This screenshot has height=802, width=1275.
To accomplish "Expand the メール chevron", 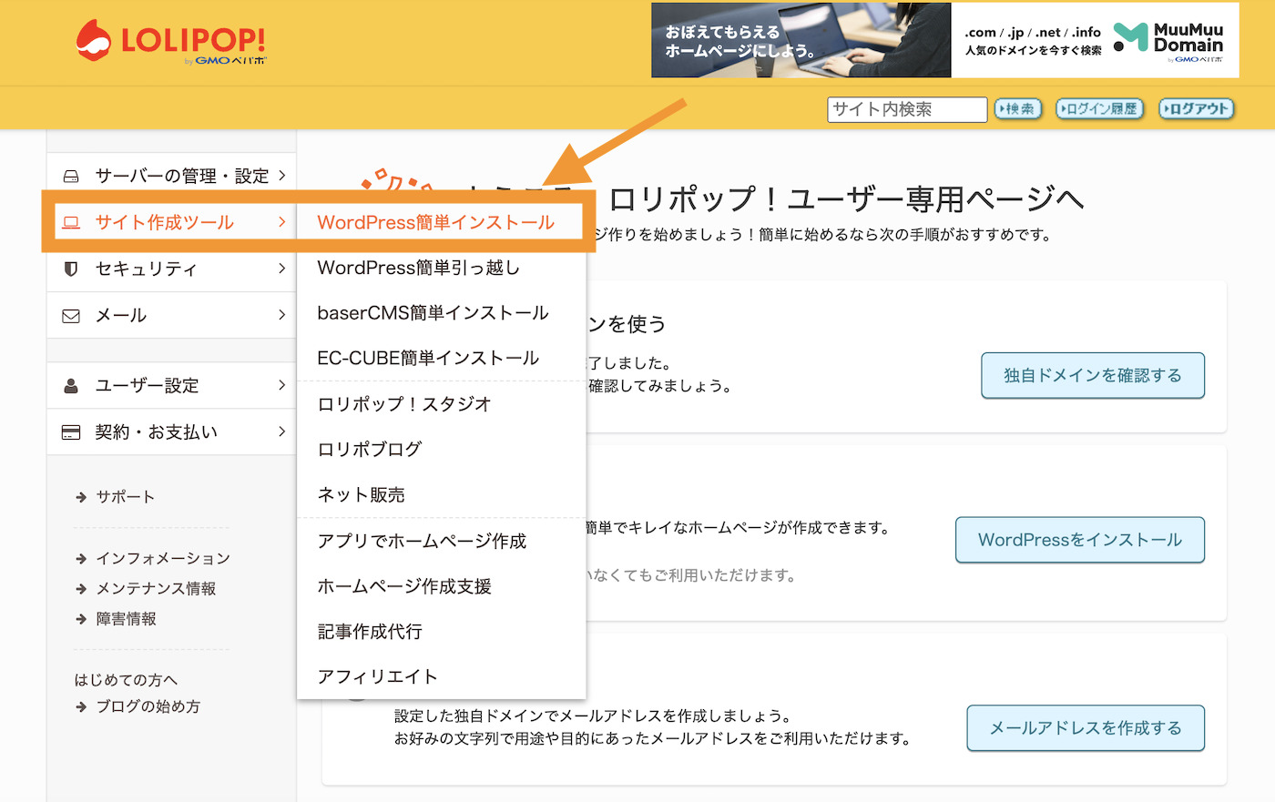I will pos(281,314).
